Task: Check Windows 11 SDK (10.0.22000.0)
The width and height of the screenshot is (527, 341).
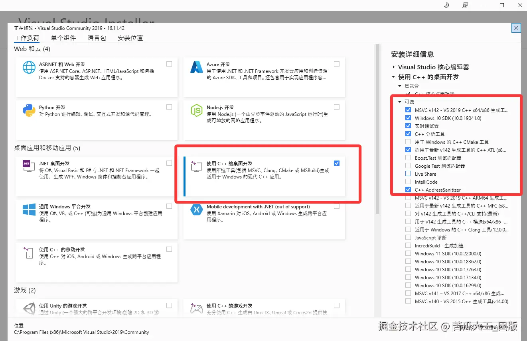Action: point(408,253)
